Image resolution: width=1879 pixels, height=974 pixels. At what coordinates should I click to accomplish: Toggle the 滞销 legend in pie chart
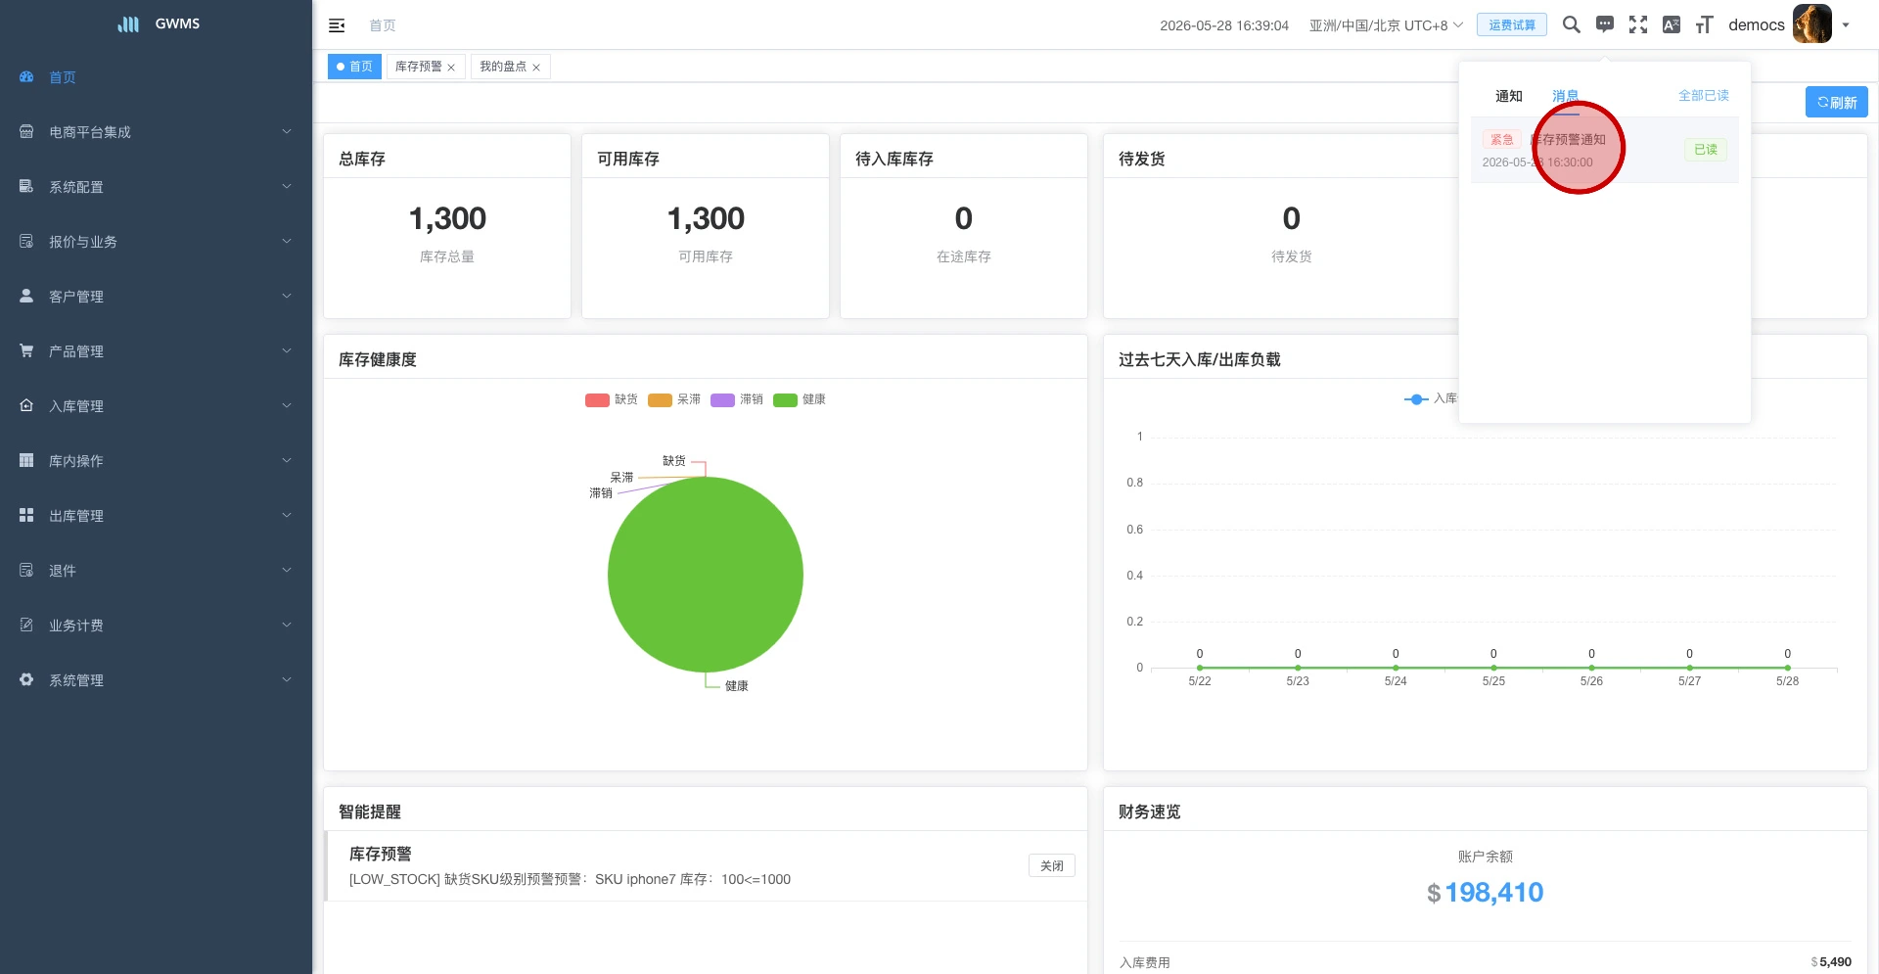737,399
